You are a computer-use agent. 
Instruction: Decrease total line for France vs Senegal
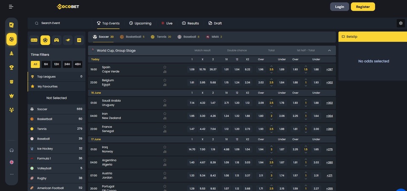271,132
